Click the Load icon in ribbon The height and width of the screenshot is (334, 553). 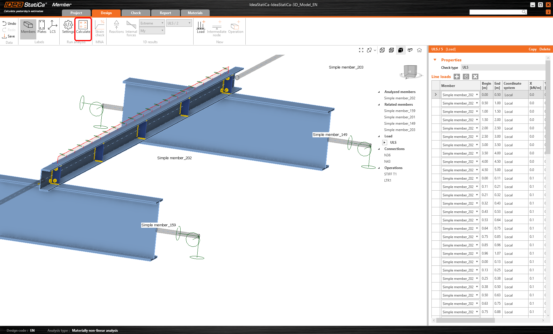tap(201, 27)
